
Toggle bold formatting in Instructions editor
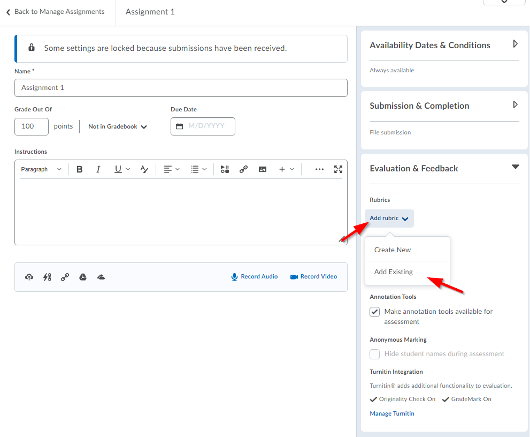click(80, 169)
